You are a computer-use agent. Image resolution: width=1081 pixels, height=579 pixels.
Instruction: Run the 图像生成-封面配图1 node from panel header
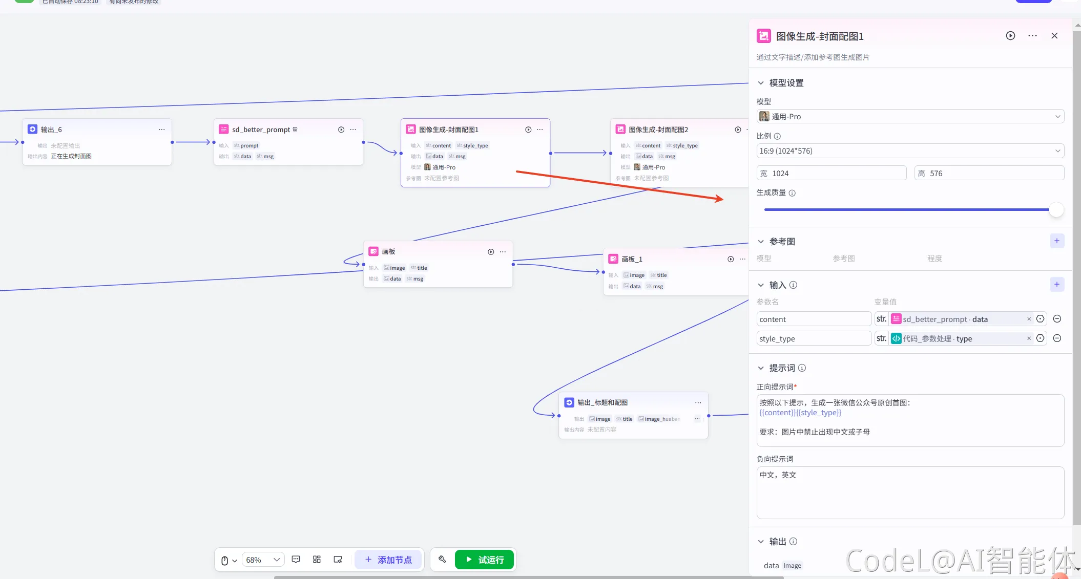(x=1010, y=36)
